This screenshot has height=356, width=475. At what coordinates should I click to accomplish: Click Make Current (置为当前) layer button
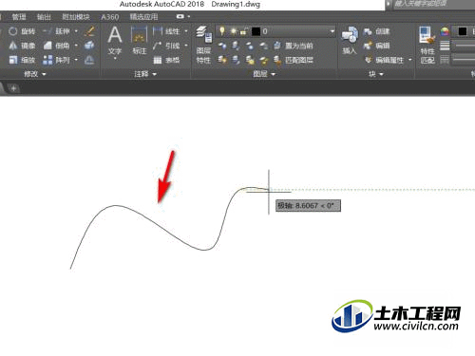pyautogui.click(x=294, y=46)
